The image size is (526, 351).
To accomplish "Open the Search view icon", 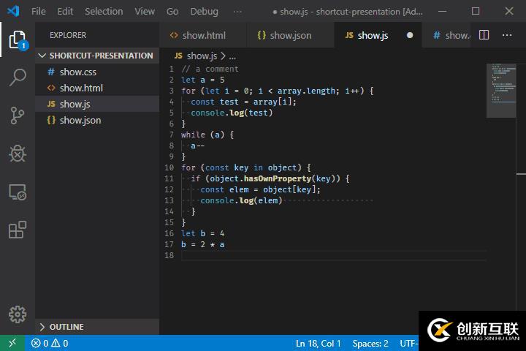I will pyautogui.click(x=18, y=78).
